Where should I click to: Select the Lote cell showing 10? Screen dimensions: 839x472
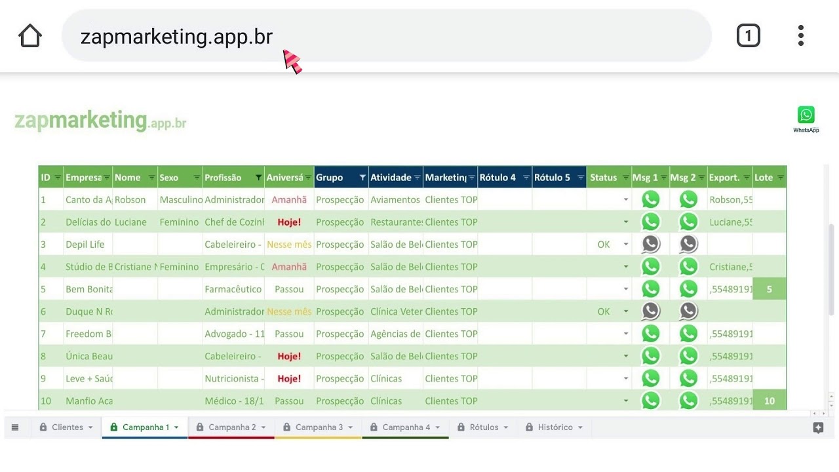770,401
